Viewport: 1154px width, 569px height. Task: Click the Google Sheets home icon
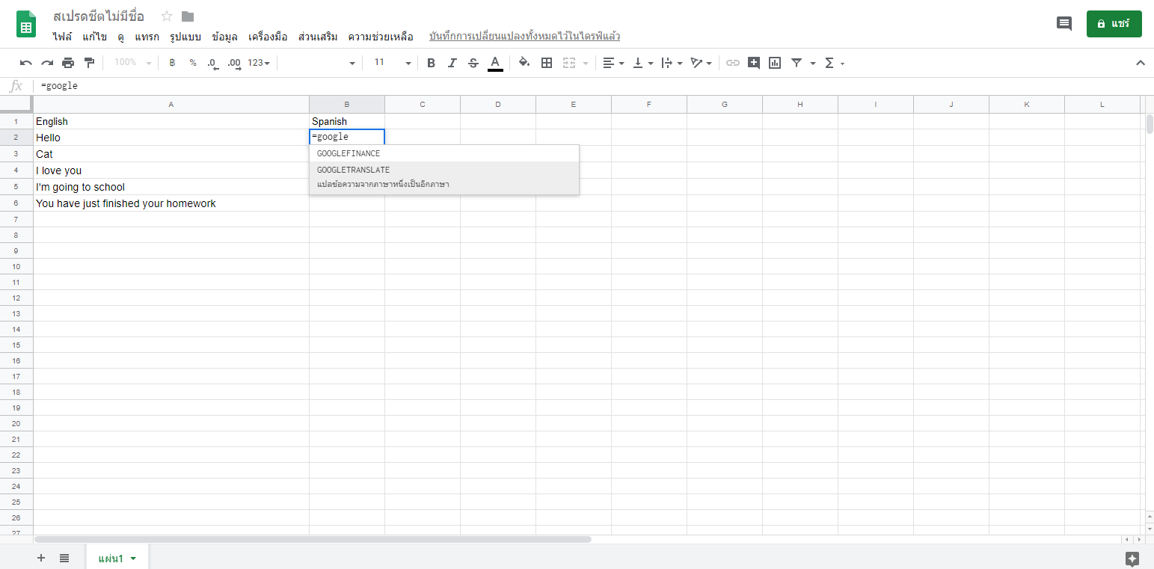tap(27, 24)
